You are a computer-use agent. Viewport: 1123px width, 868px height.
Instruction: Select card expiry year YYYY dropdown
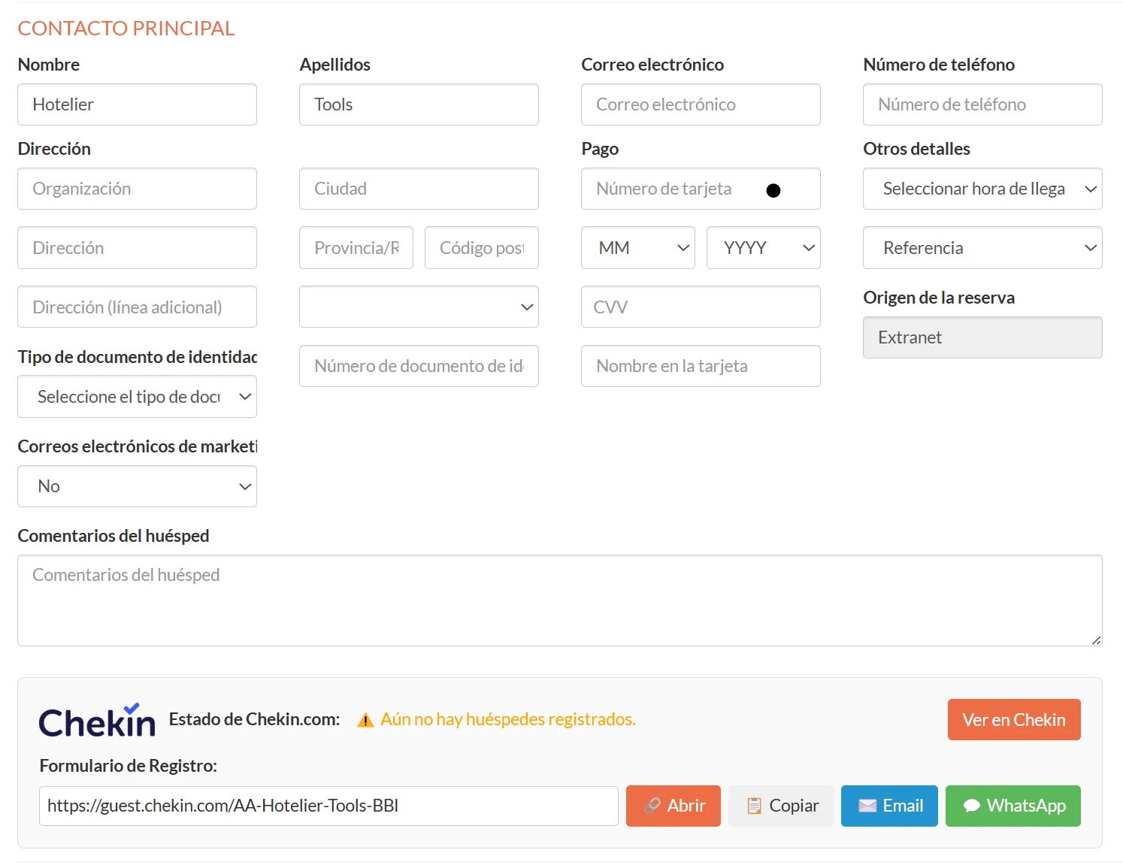click(x=763, y=247)
